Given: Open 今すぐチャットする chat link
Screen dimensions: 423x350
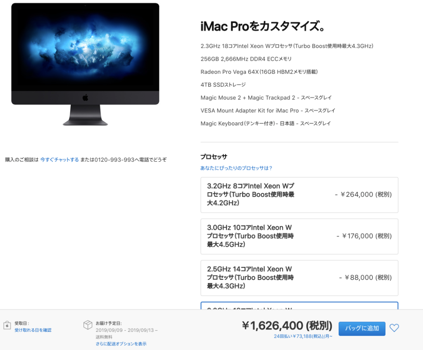Looking at the screenshot, I should (x=59, y=160).
